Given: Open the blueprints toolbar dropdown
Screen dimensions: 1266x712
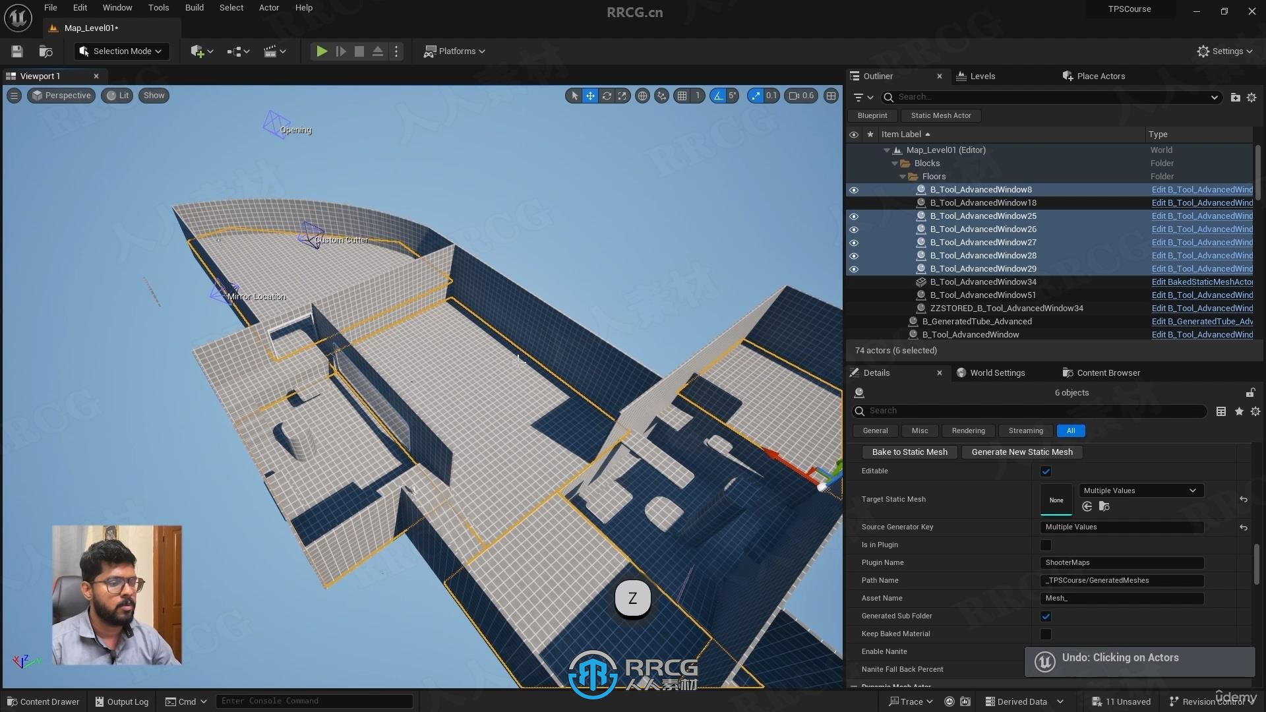Looking at the screenshot, I should click(238, 51).
